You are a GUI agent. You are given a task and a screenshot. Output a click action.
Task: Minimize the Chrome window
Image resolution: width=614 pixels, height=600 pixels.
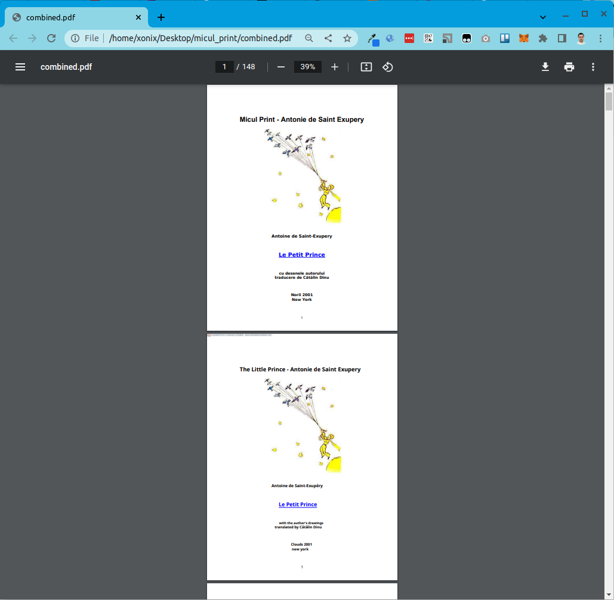point(566,16)
